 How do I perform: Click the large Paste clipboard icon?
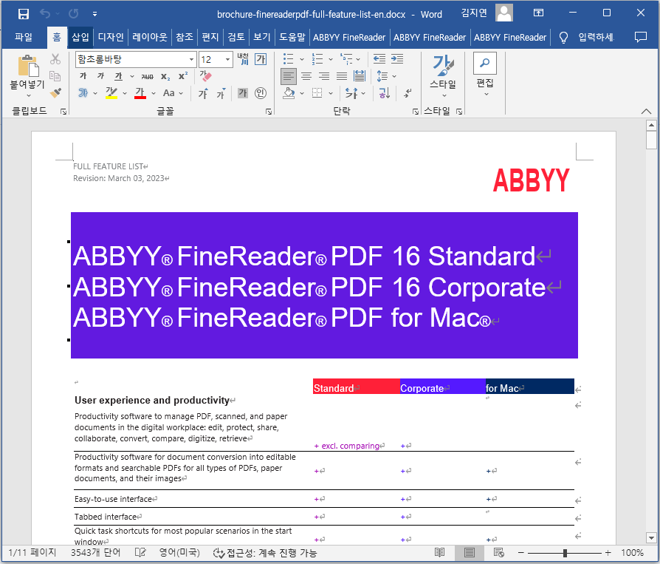coord(28,66)
